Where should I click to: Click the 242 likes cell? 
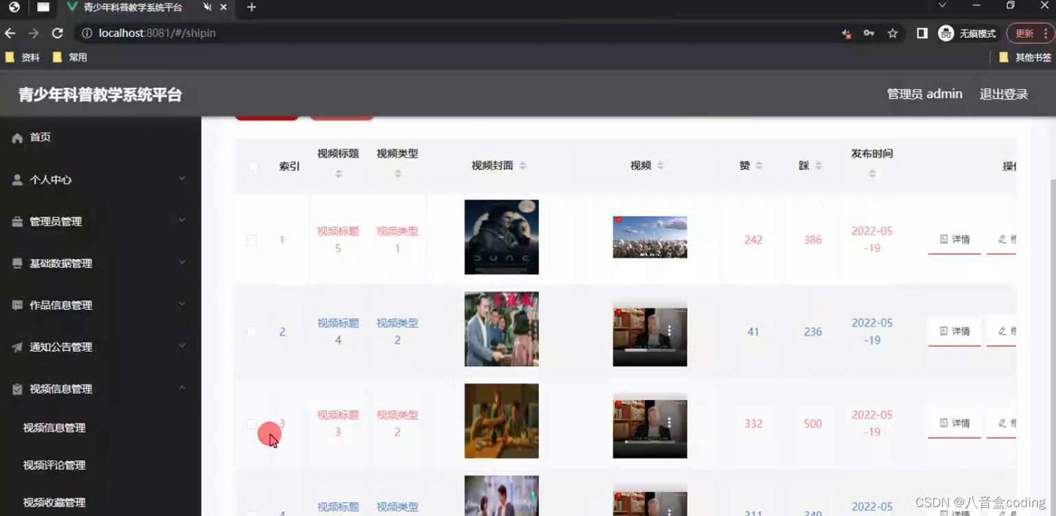(x=753, y=240)
